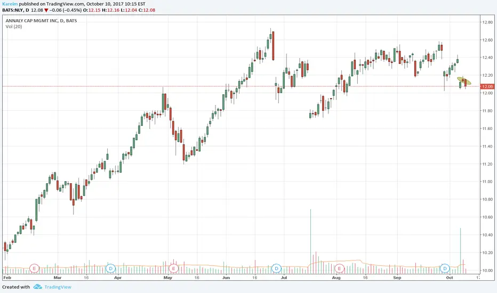This screenshot has width=497, height=293.
Task: Click the 10.00 price axis label
Action: coord(487,271)
